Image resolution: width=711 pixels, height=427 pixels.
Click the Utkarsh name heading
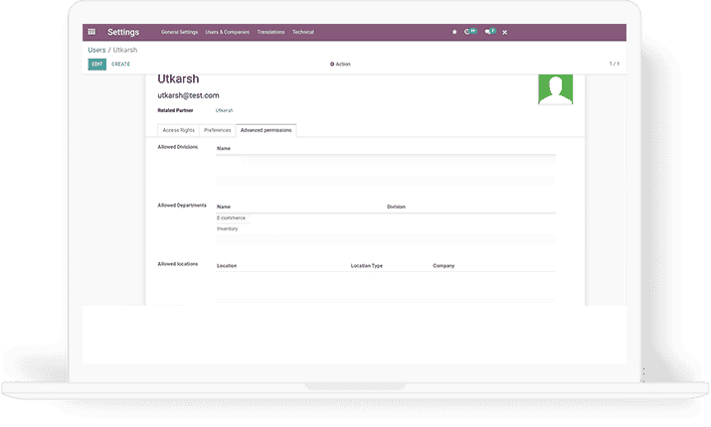point(178,79)
